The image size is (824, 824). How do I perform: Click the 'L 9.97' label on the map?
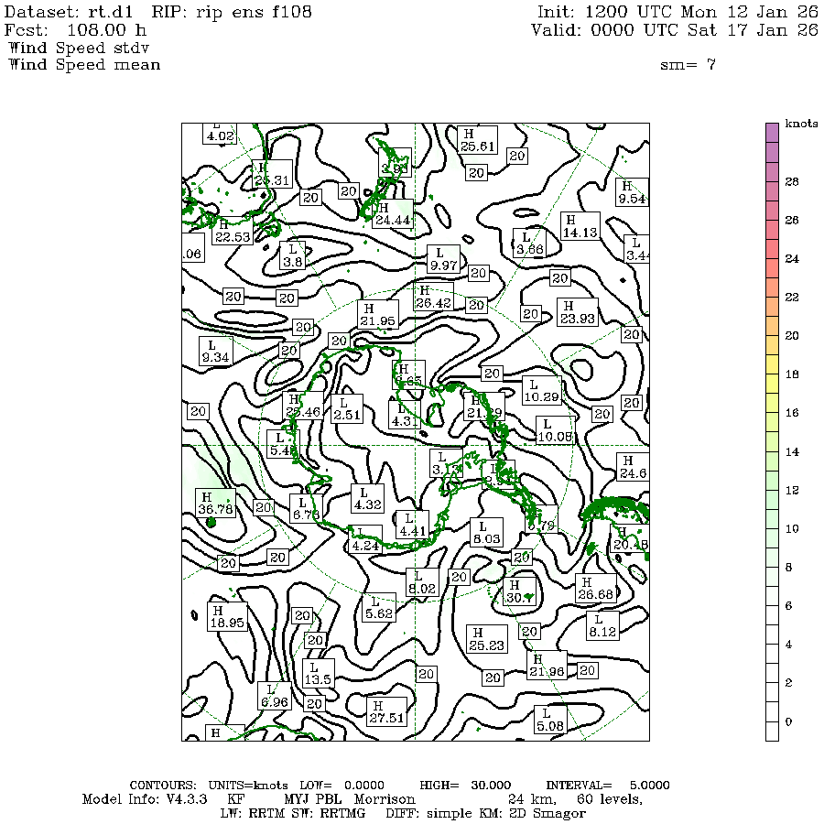coord(443,259)
